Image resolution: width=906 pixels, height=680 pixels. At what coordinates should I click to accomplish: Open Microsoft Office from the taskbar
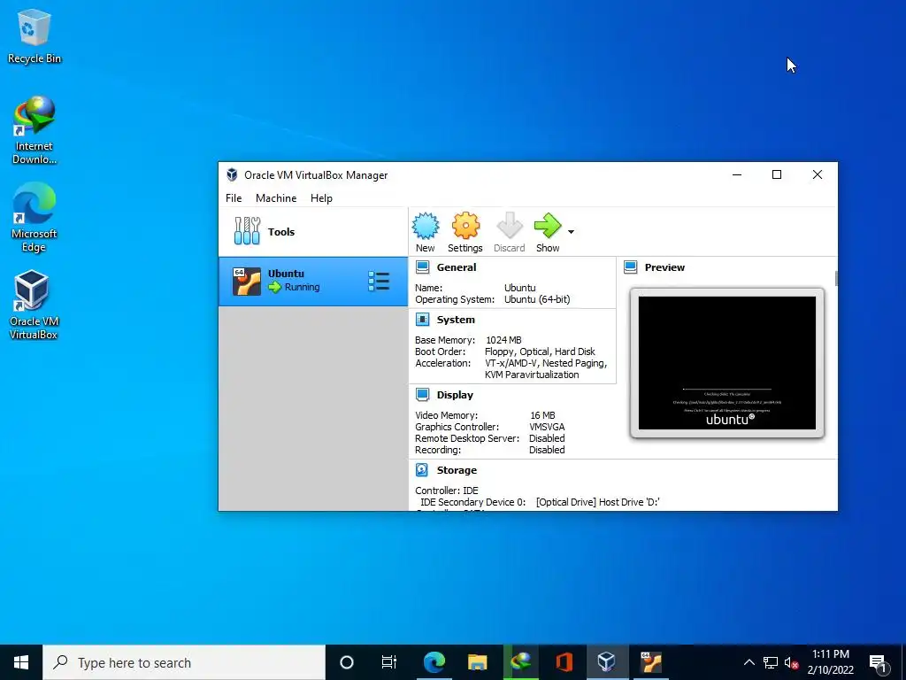[x=564, y=662]
